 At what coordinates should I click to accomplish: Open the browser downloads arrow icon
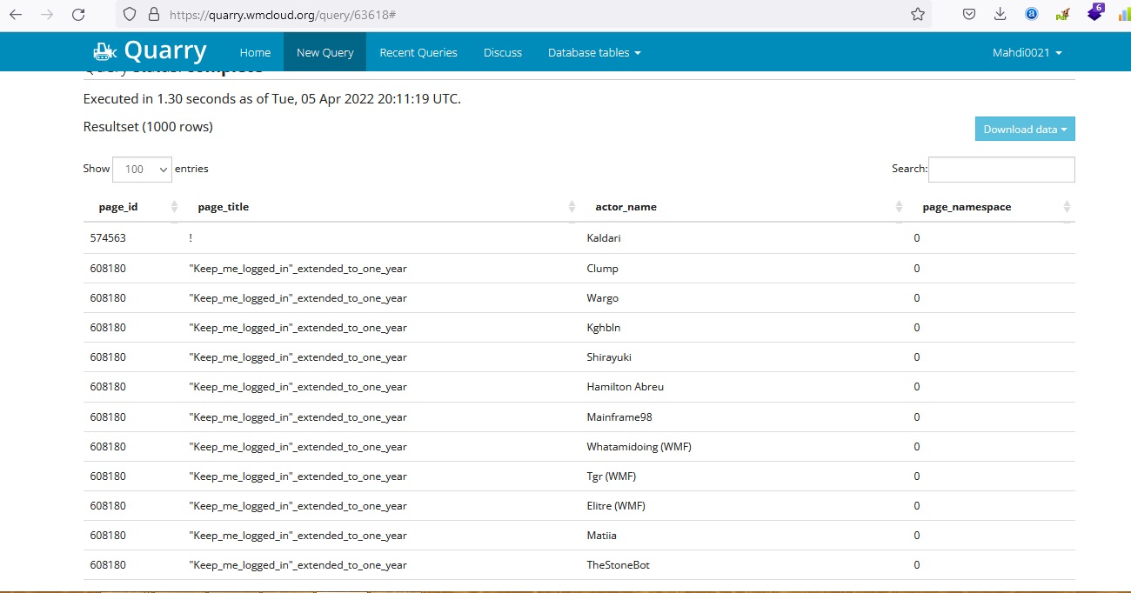coord(1000,15)
